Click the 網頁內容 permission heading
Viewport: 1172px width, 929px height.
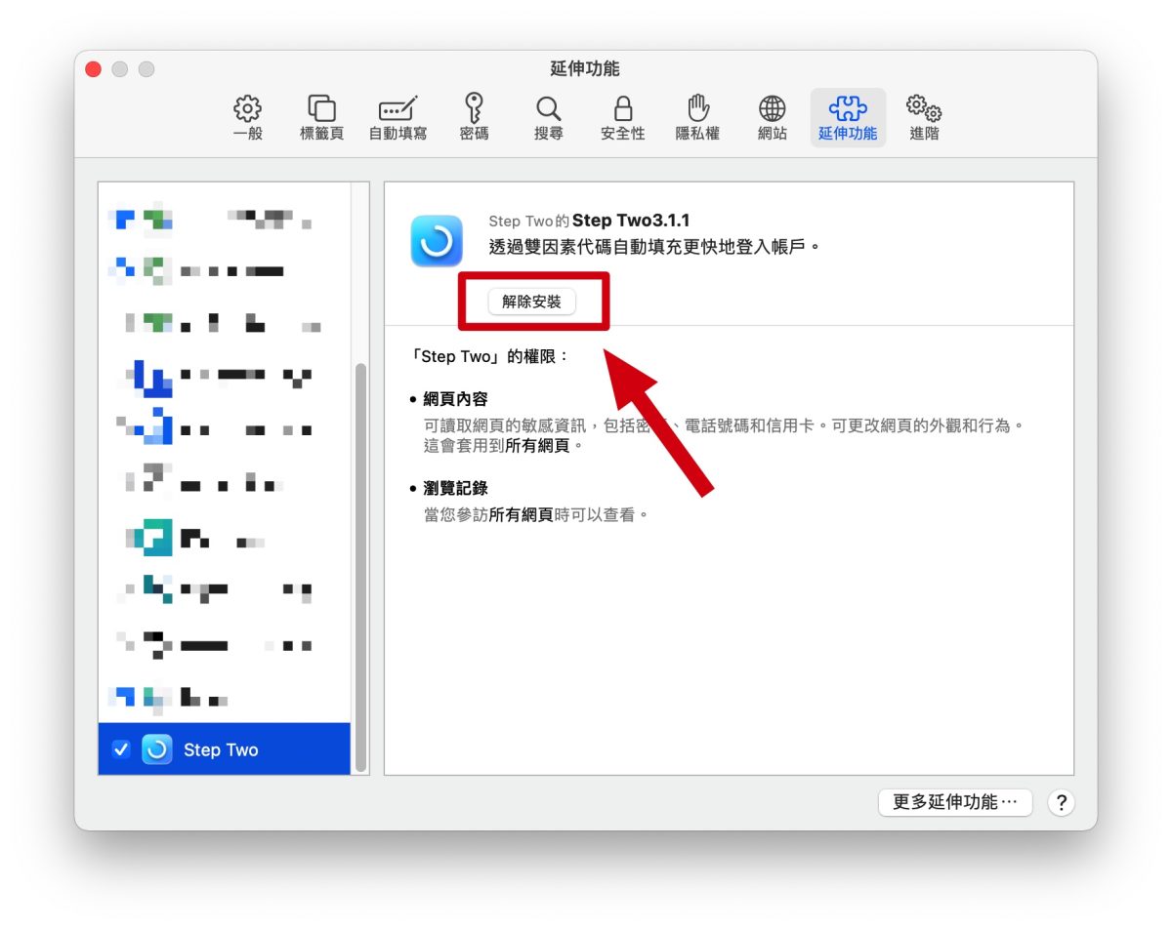tap(455, 399)
